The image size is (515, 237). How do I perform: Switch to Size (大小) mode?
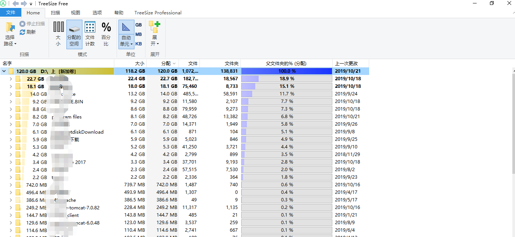point(58,34)
